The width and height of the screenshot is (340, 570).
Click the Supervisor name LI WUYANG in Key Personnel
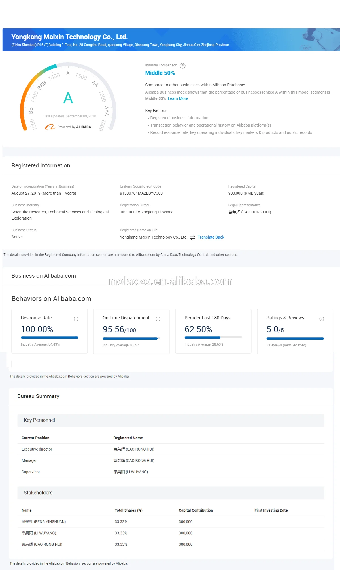click(x=131, y=472)
